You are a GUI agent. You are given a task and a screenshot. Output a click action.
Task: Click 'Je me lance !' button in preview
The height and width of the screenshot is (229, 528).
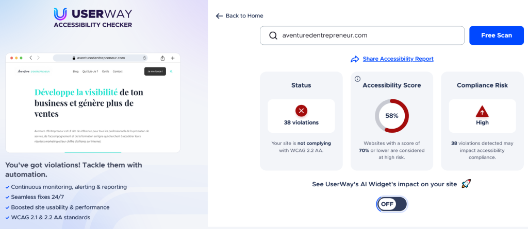pyautogui.click(x=155, y=72)
